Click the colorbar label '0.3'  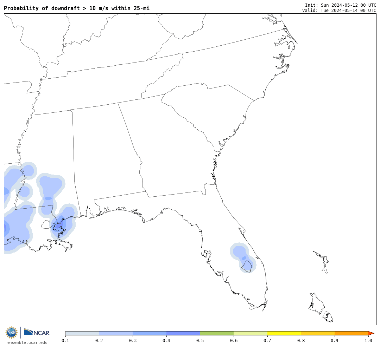[133, 340]
